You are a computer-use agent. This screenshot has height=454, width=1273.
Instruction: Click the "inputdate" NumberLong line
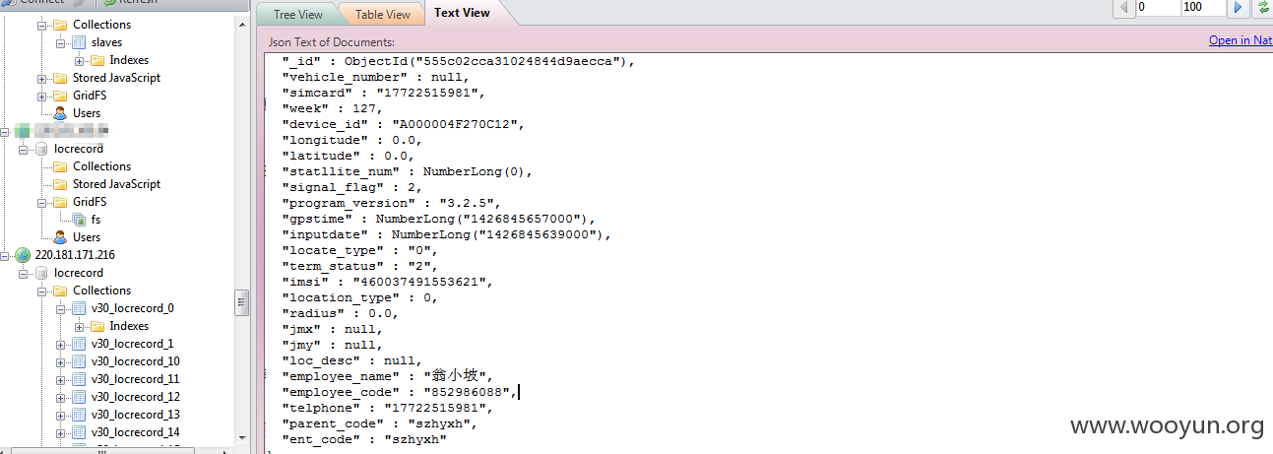click(446, 234)
